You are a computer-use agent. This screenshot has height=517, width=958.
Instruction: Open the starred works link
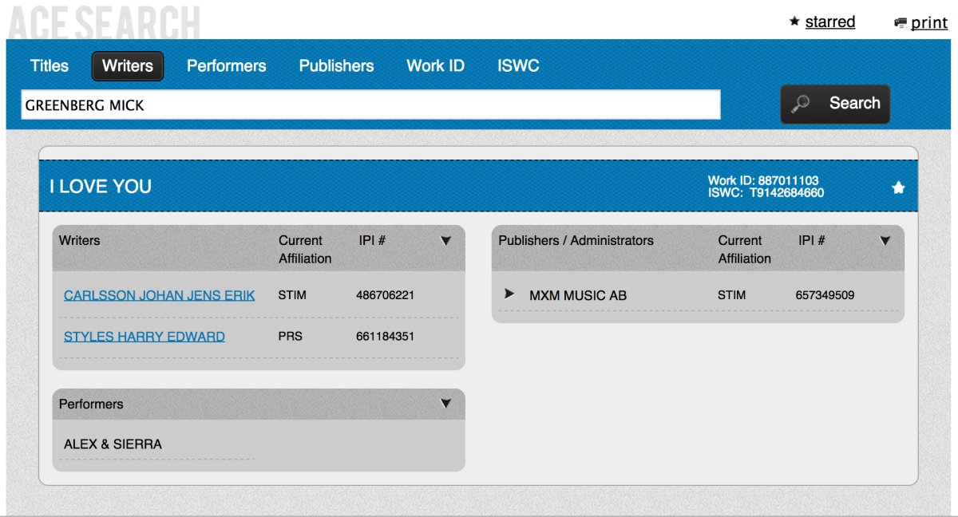tap(829, 22)
